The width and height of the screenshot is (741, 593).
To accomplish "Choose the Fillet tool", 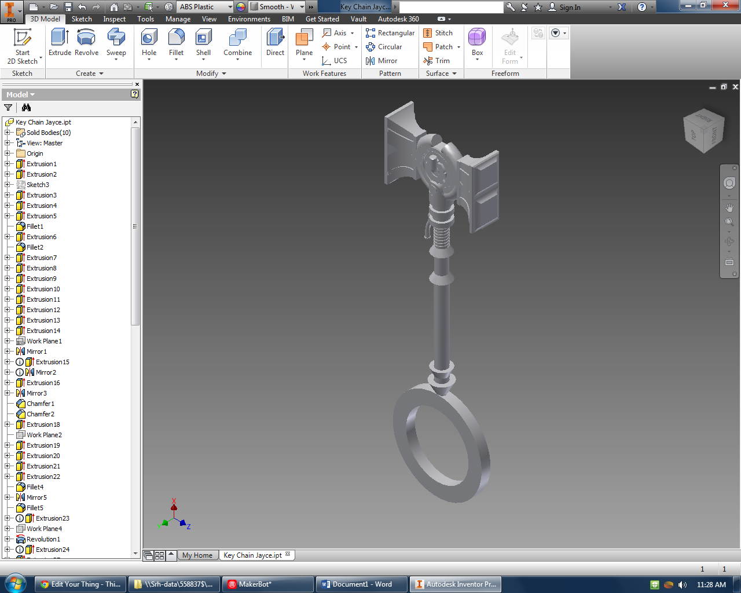I will click(176, 45).
